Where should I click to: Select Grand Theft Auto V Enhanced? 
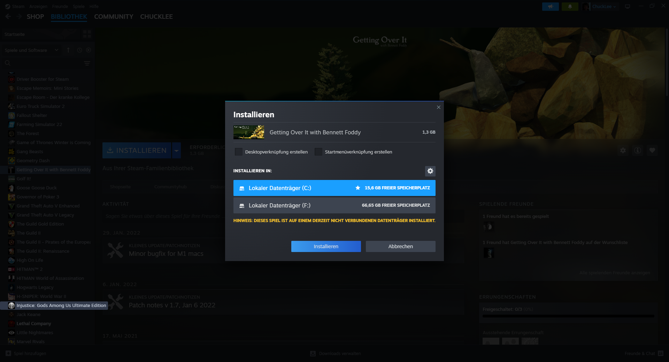[47, 206]
